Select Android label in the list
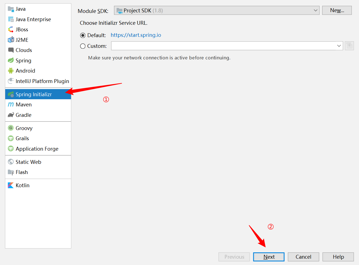Screen dimensions: 359x265 25,71
